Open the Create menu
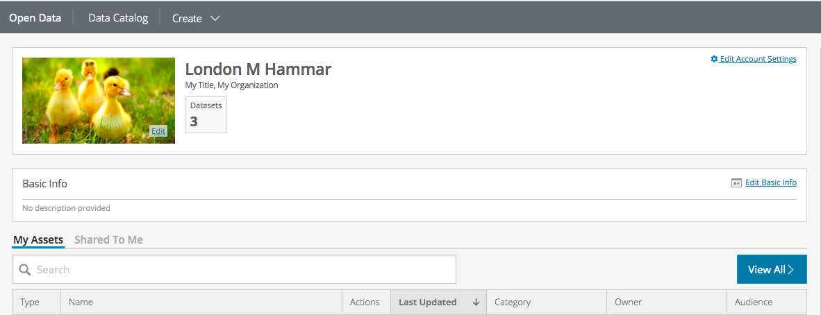 (x=196, y=18)
